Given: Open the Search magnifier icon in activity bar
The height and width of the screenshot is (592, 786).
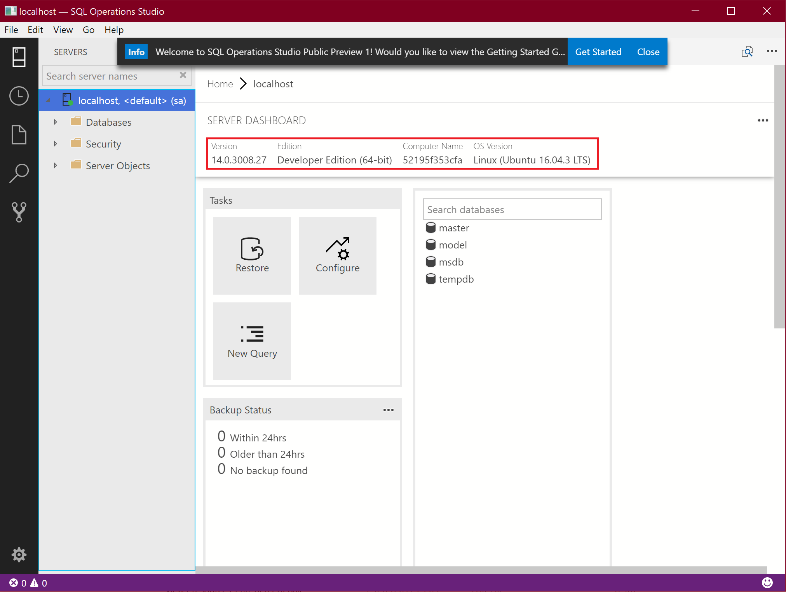Looking at the screenshot, I should point(19,173).
